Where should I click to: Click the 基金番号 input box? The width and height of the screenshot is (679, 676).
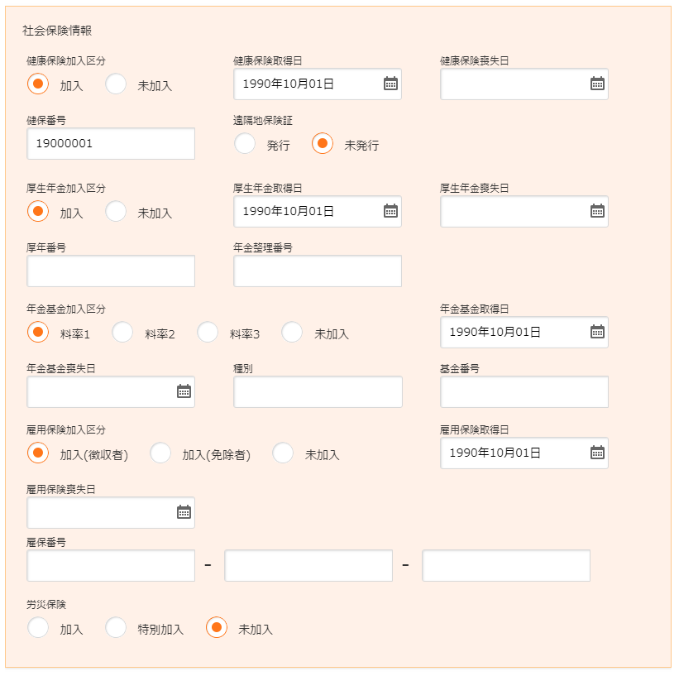coord(524,391)
